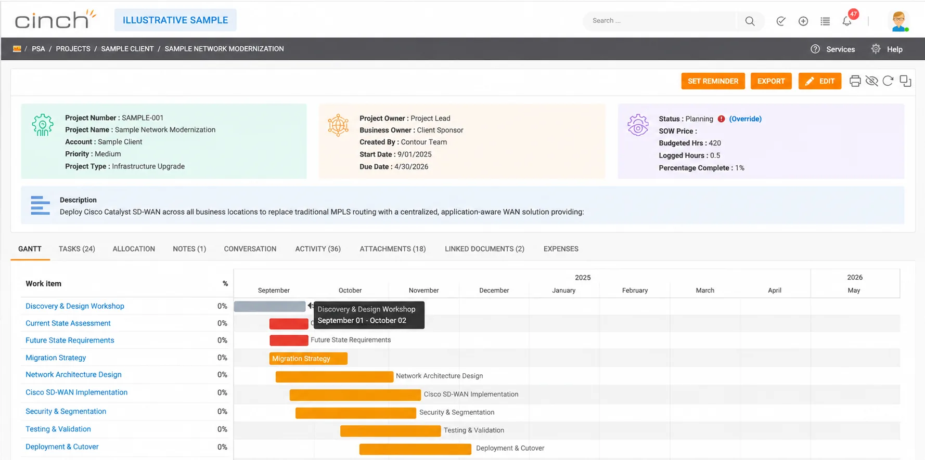
Task: Click the red Current State Assessment bar
Action: tap(289, 323)
